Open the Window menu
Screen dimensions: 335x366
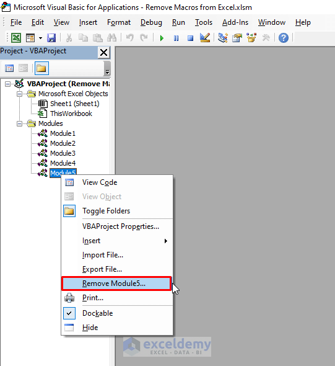pyautogui.click(x=272, y=22)
